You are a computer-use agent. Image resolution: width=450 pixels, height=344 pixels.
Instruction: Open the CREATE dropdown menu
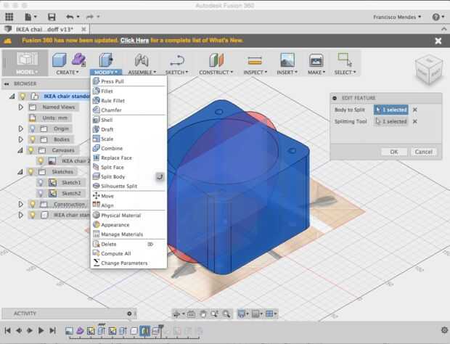(x=67, y=73)
